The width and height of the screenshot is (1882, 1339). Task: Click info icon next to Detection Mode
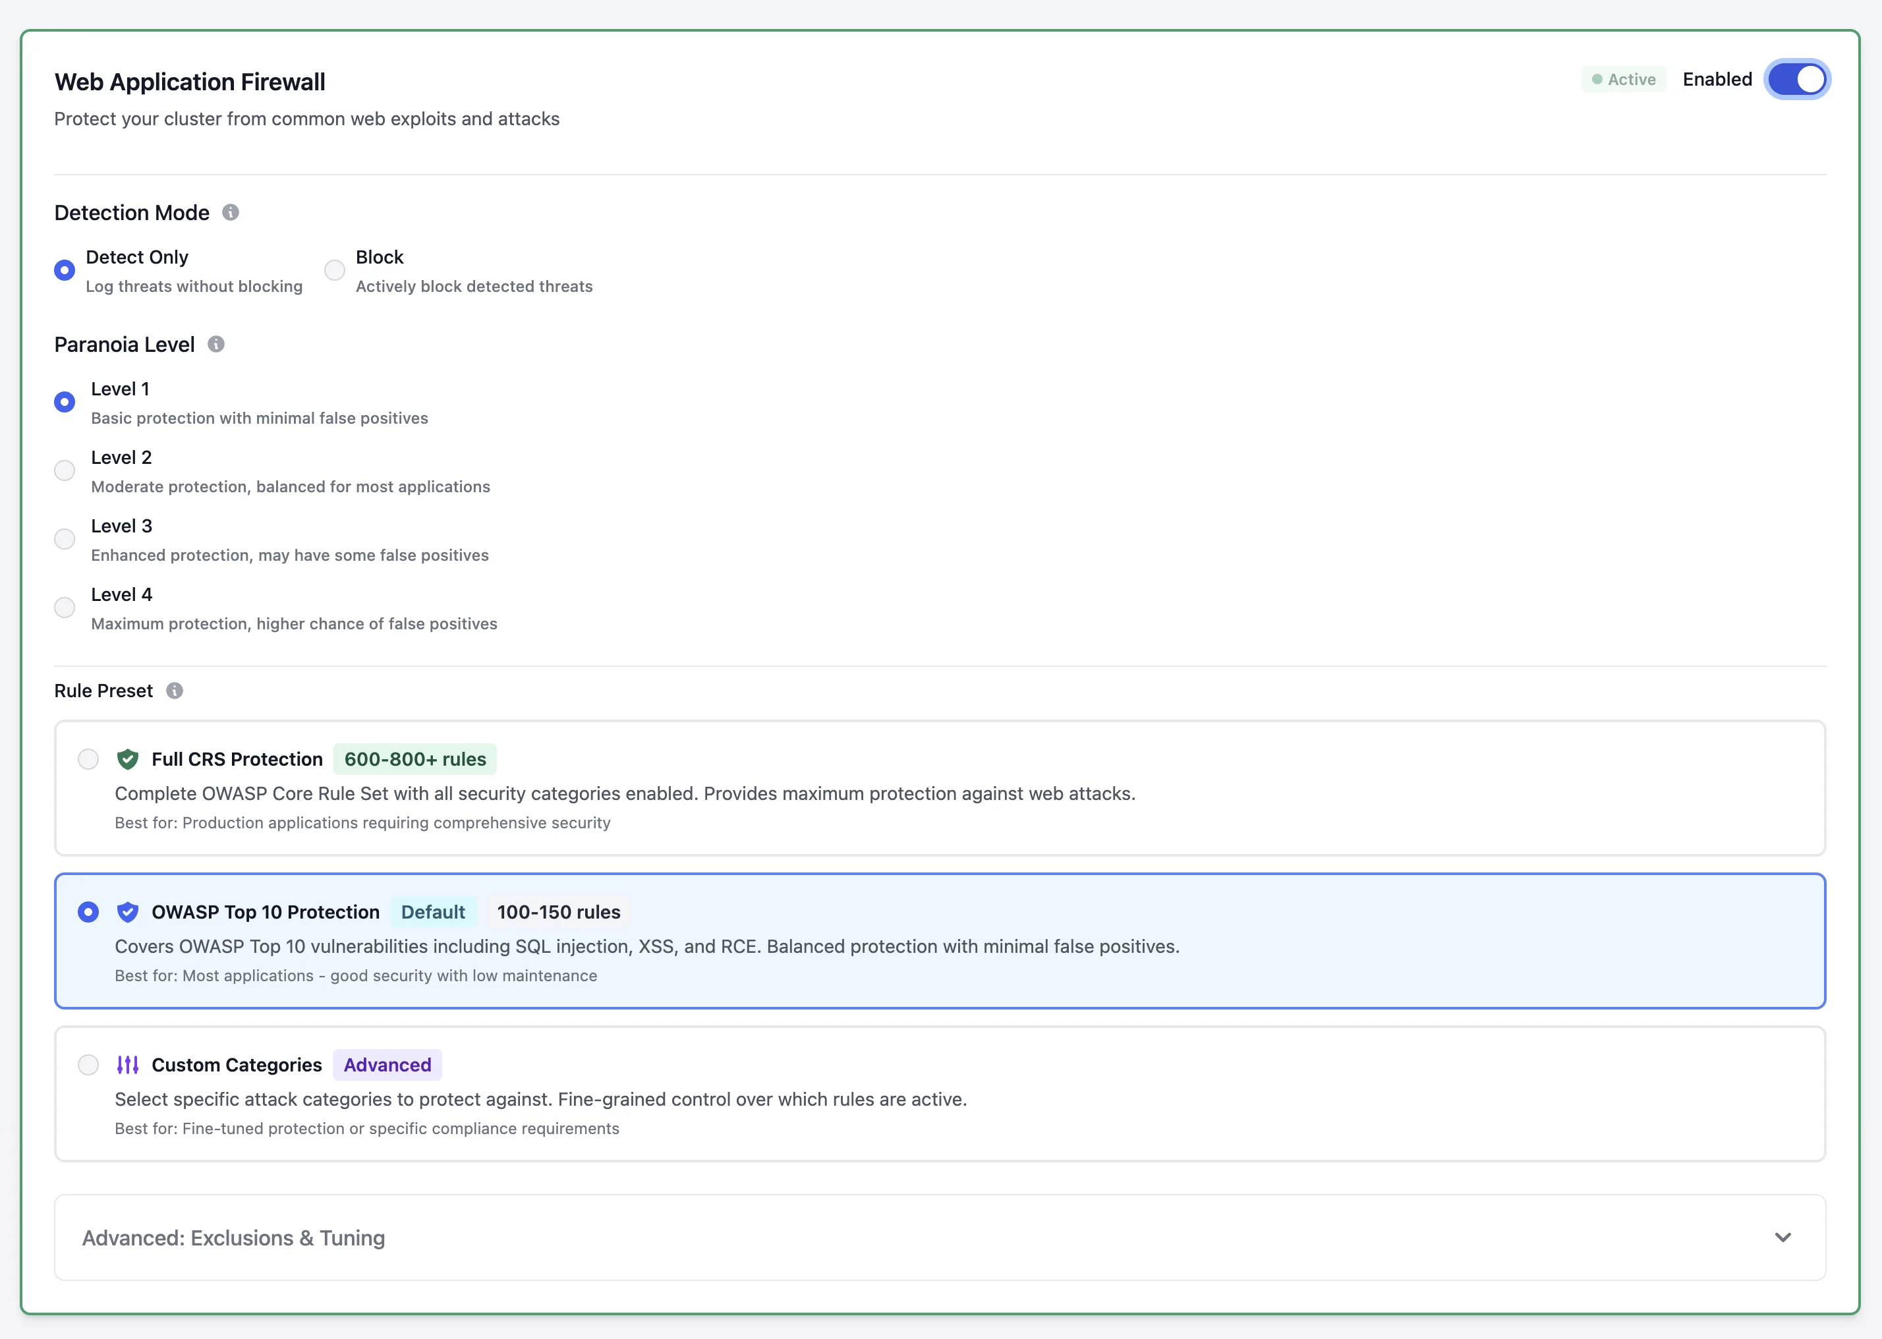point(231,213)
